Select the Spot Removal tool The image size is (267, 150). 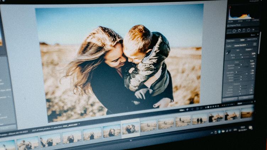(x=234, y=31)
